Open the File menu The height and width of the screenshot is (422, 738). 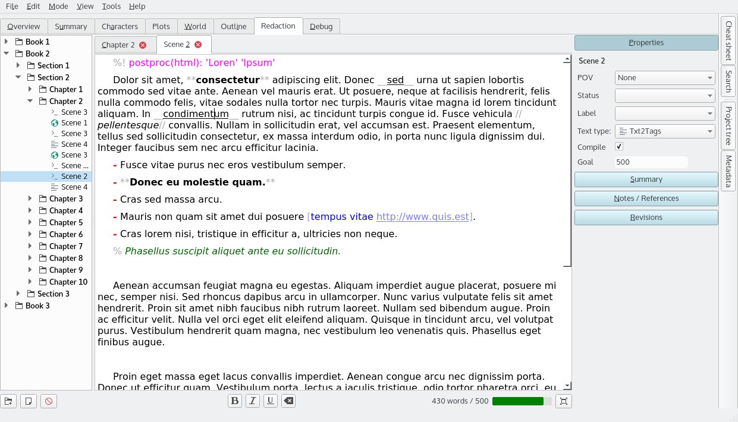pos(12,7)
